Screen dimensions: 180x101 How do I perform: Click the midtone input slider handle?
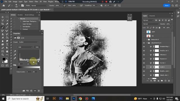point(28,61)
